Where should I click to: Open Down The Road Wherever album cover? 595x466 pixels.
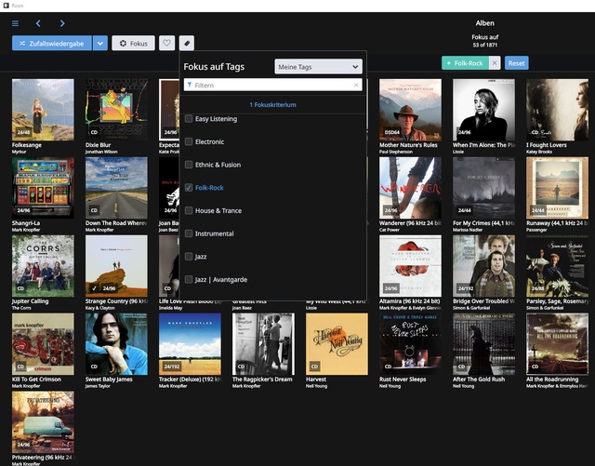point(116,188)
